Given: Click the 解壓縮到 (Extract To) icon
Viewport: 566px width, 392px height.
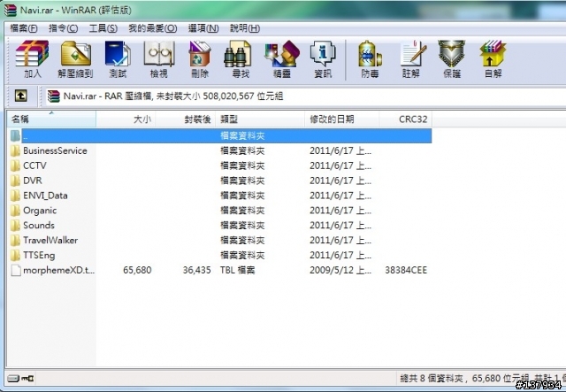Looking at the screenshot, I should pyautogui.click(x=75, y=59).
